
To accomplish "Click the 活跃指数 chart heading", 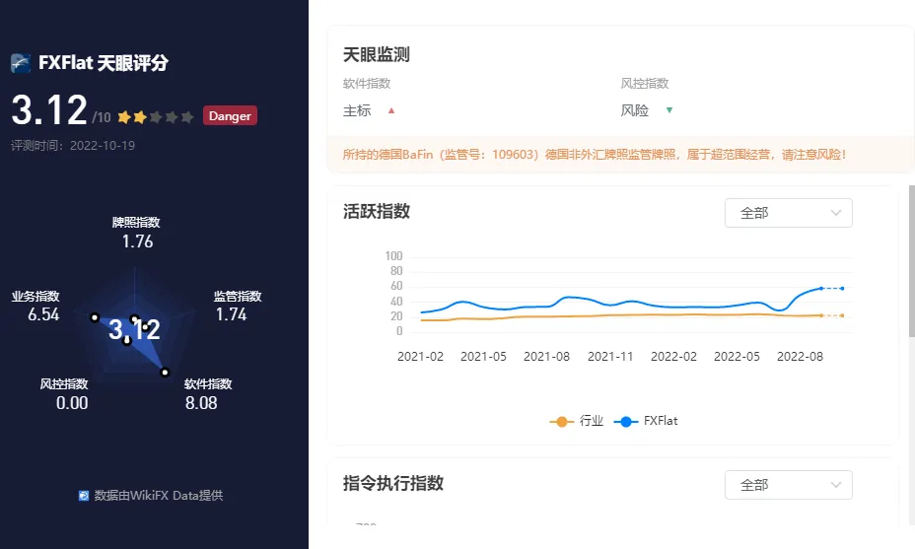I will [377, 211].
